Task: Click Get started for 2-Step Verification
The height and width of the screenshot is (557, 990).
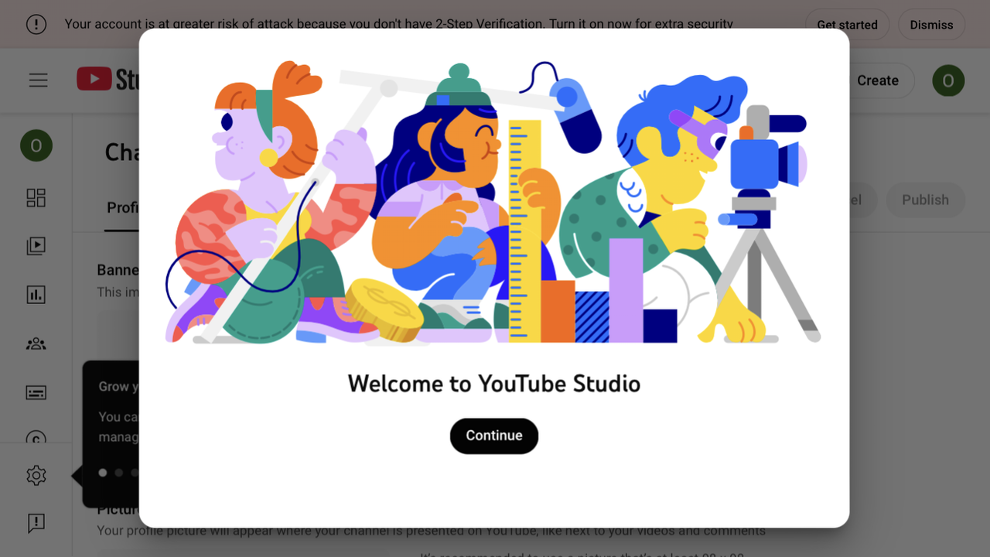Action: click(847, 25)
